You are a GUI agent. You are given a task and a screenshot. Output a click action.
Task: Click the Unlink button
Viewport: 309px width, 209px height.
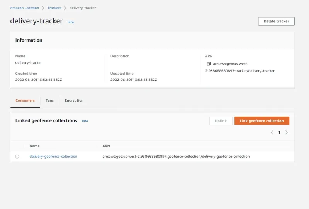click(221, 121)
